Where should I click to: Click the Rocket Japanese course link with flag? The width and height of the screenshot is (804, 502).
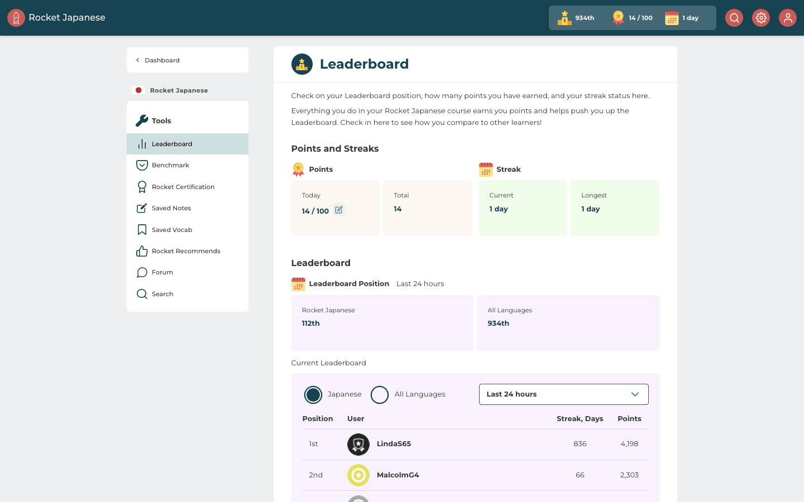coord(170,90)
